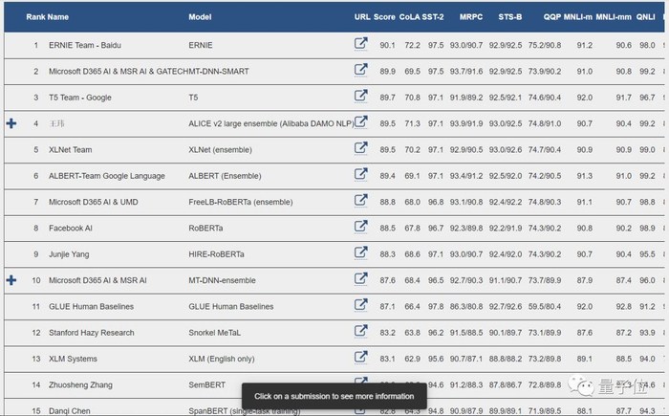Open the URL link icon for T5
The height and width of the screenshot is (416, 669).
coord(361,96)
